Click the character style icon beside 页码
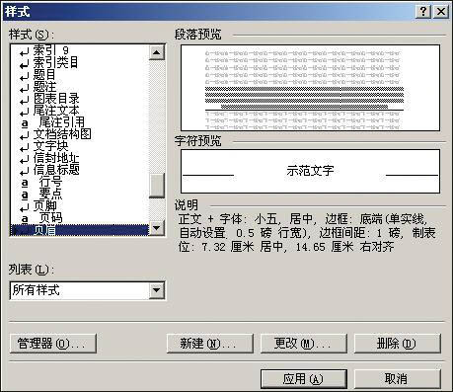 point(25,218)
